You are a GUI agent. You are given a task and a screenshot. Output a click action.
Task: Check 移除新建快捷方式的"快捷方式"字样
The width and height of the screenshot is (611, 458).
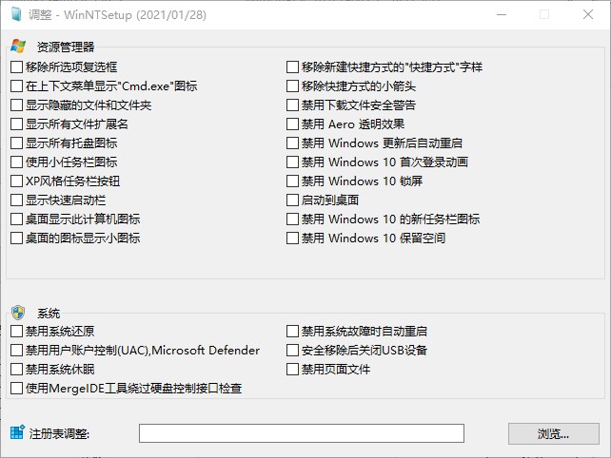[x=292, y=67]
